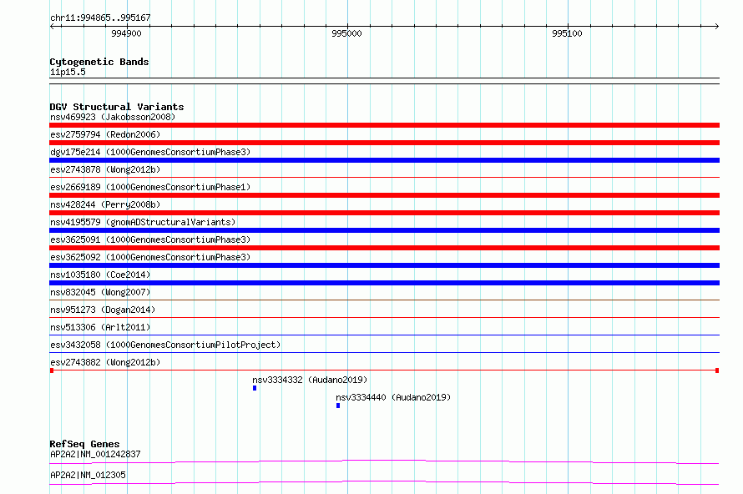Open the esv2669189 (1000GenomesConsortiumPhase1) label
The height and width of the screenshot is (494, 743).
[x=150, y=187]
